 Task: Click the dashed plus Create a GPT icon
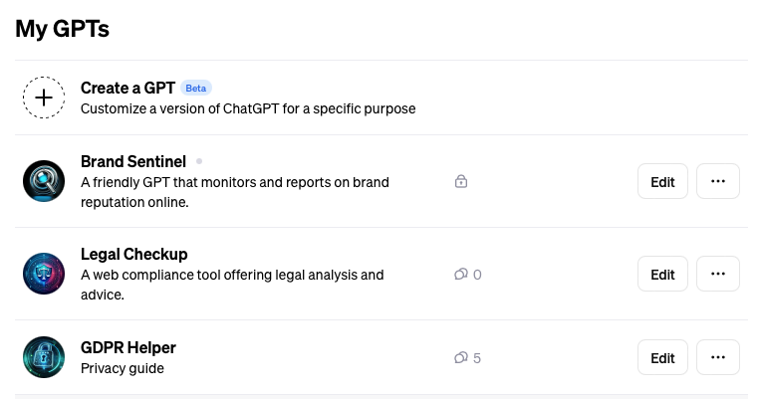pyautogui.click(x=44, y=98)
